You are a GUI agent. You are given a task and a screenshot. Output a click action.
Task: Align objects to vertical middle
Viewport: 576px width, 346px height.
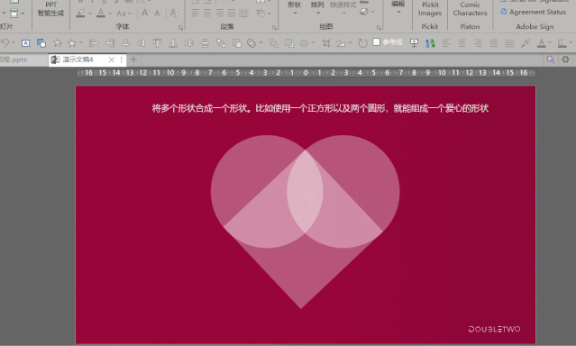coord(142,43)
